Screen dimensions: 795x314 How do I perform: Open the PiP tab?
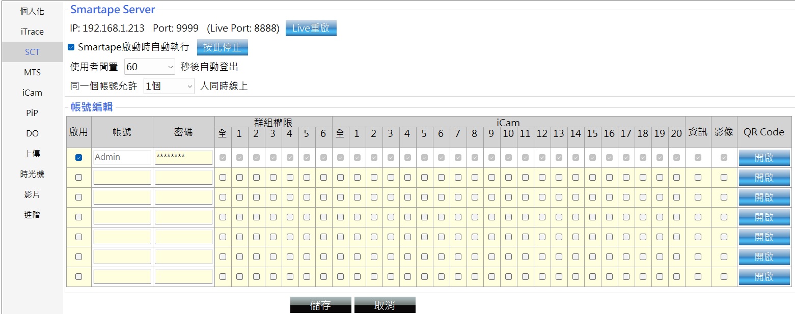(32, 113)
